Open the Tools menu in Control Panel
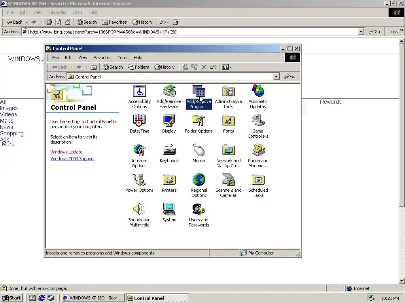 pos(123,58)
